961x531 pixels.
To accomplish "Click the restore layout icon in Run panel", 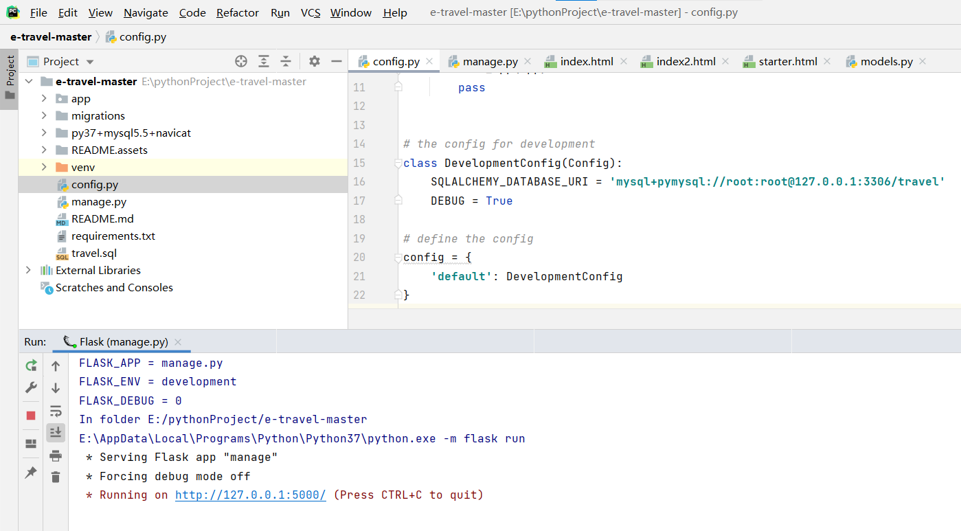I will [x=31, y=444].
